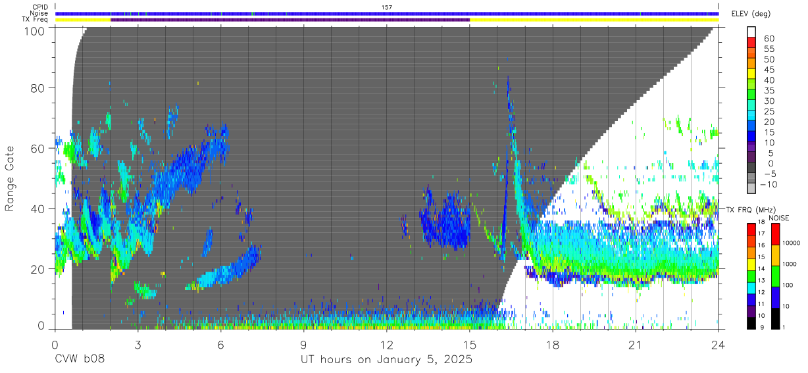Click the CVW b08 radar beam label
808x373 pixels.
tap(80, 360)
